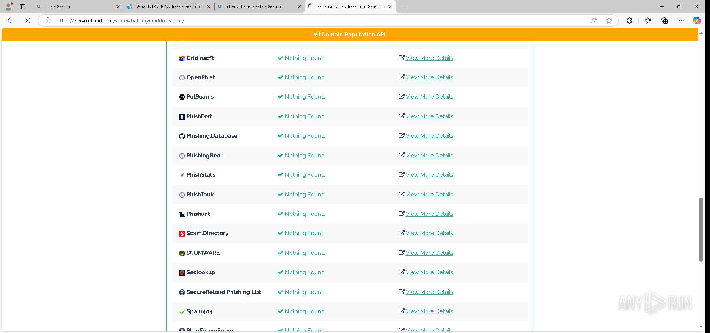This screenshot has height=333, width=710.
Task: View More Details for Gridinsoft
Action: [x=429, y=58]
